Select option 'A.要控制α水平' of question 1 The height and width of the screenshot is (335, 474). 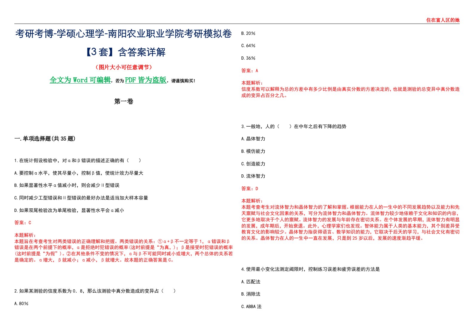pyautogui.click(x=79, y=173)
